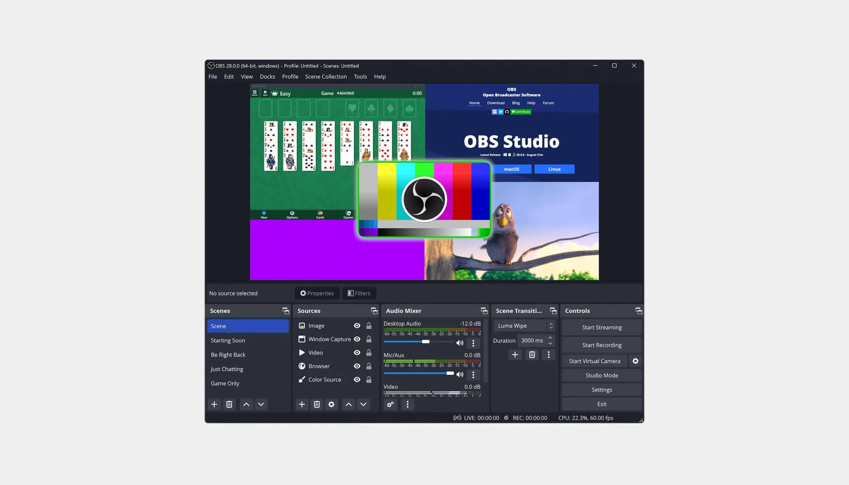
Task: Pop out the Audio Mixer dock
Action: pos(484,311)
